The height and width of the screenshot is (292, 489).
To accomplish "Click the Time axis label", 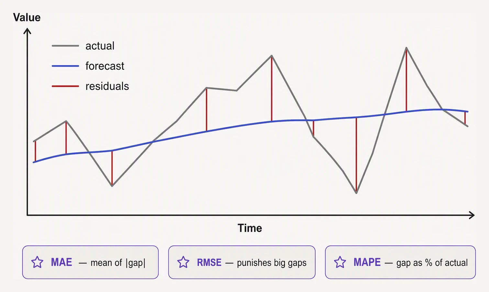I will tap(250, 228).
